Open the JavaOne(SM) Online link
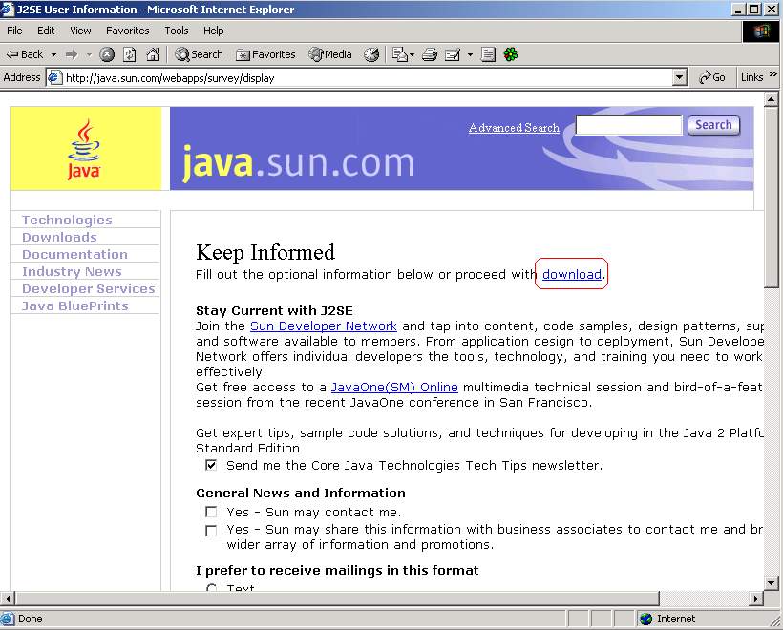This screenshot has width=783, height=630. (394, 387)
